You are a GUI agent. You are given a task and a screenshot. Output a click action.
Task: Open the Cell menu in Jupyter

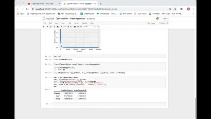point(70,23)
